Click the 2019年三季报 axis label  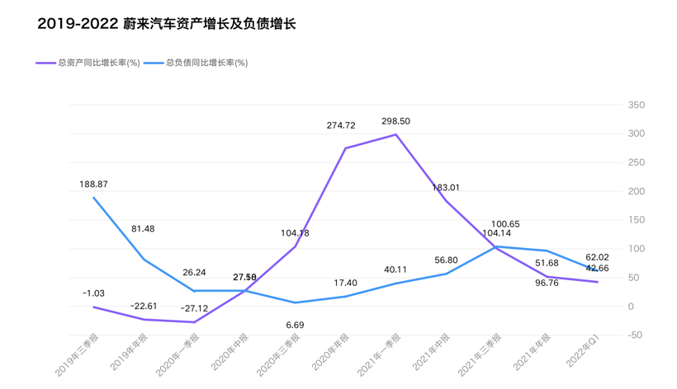click(77, 355)
